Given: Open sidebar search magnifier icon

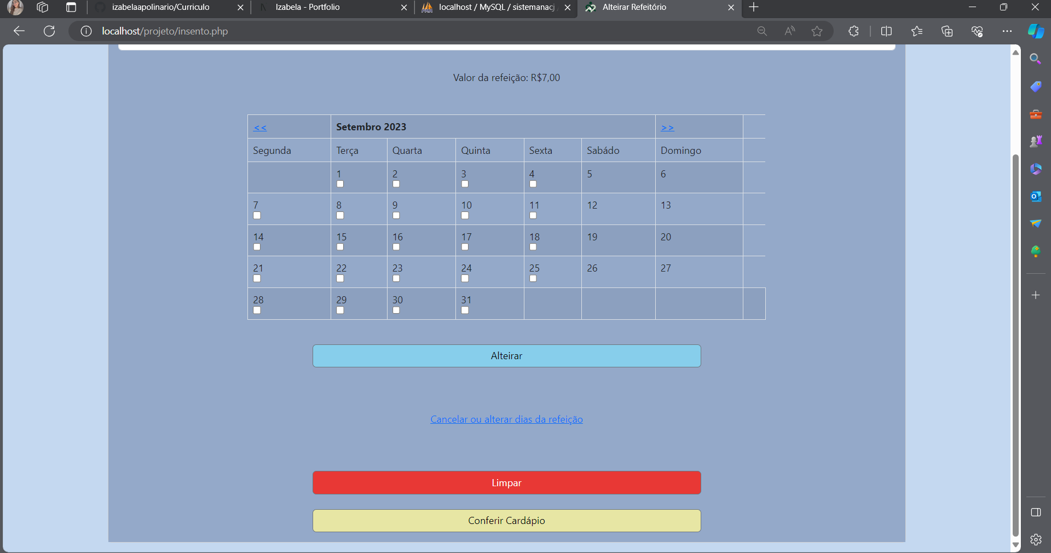Looking at the screenshot, I should tap(1035, 59).
